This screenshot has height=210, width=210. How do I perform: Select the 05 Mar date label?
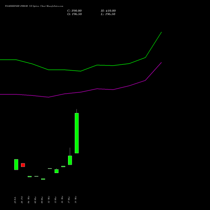36,199
